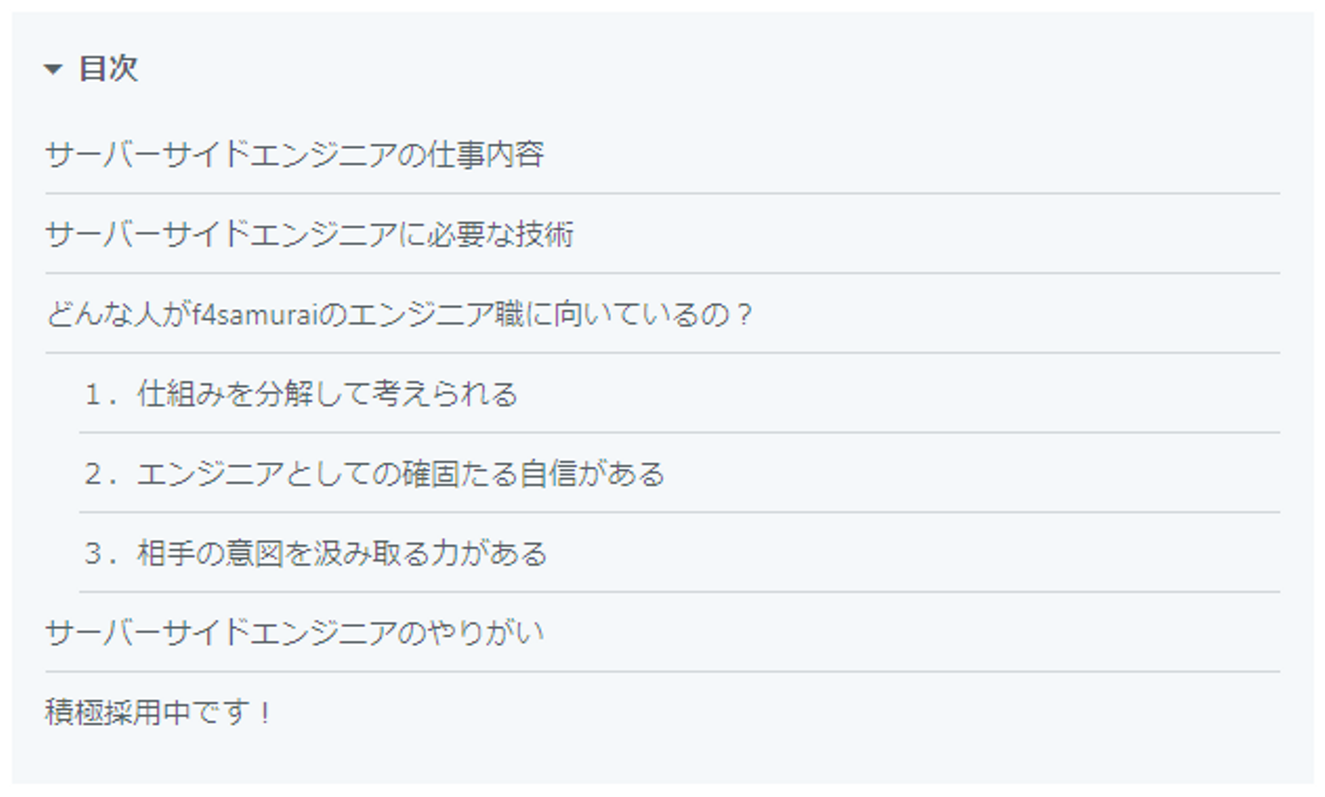Go to どんな人がf4samuraiのエンジニア職に向いているの？

click(x=399, y=314)
